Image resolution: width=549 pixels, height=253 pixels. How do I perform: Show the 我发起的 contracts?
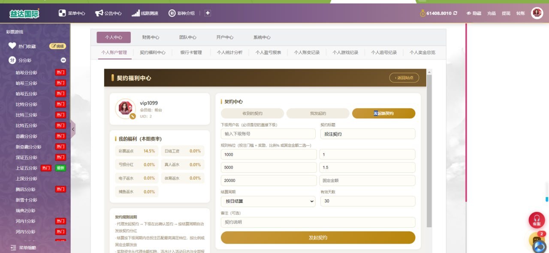tap(318, 113)
